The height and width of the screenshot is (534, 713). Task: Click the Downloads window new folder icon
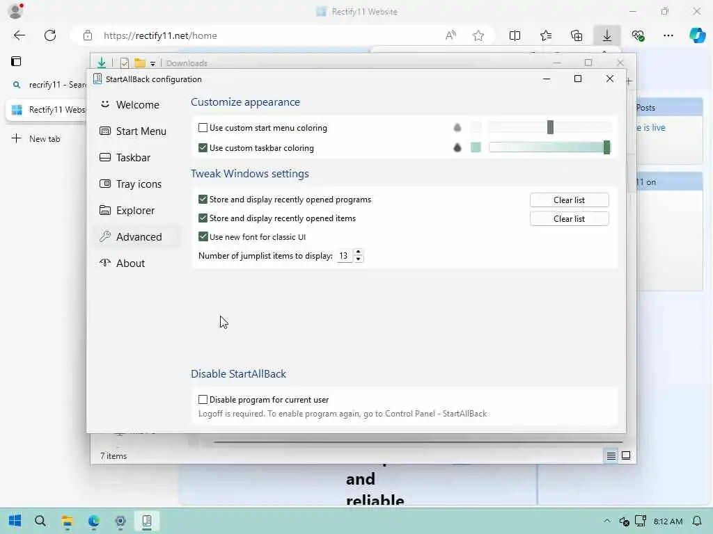tap(139, 63)
